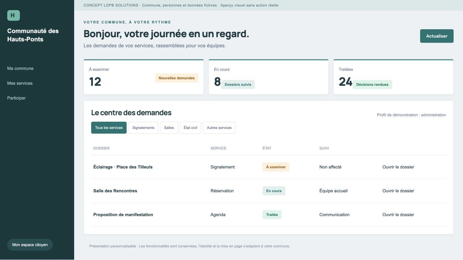Click the Agenda service cell
This screenshot has width=463, height=260.
(218, 215)
